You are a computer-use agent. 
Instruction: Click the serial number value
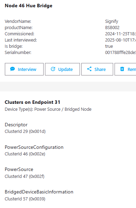pos(120,53)
